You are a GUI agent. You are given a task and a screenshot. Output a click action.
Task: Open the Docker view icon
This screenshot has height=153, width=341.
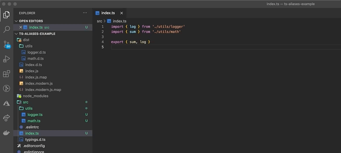coord(7,133)
